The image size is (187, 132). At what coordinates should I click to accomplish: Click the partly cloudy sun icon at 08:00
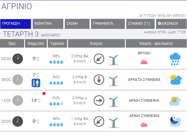coord(175,79)
